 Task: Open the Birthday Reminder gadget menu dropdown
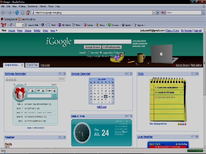pos(60,74)
